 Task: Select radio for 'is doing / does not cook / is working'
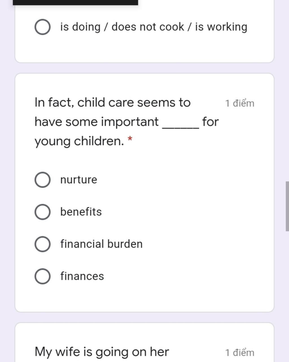point(43,27)
